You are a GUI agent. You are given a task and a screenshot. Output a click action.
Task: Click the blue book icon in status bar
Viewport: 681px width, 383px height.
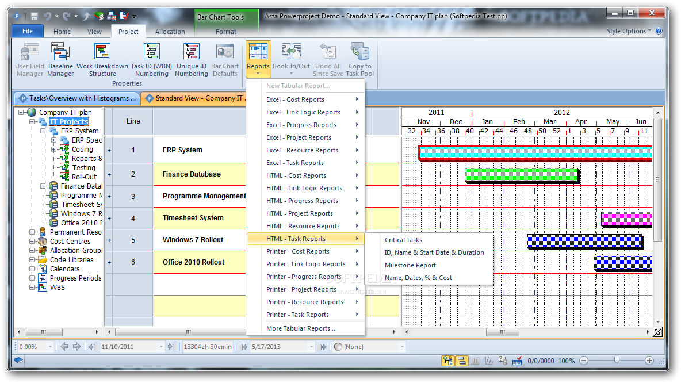18,361
